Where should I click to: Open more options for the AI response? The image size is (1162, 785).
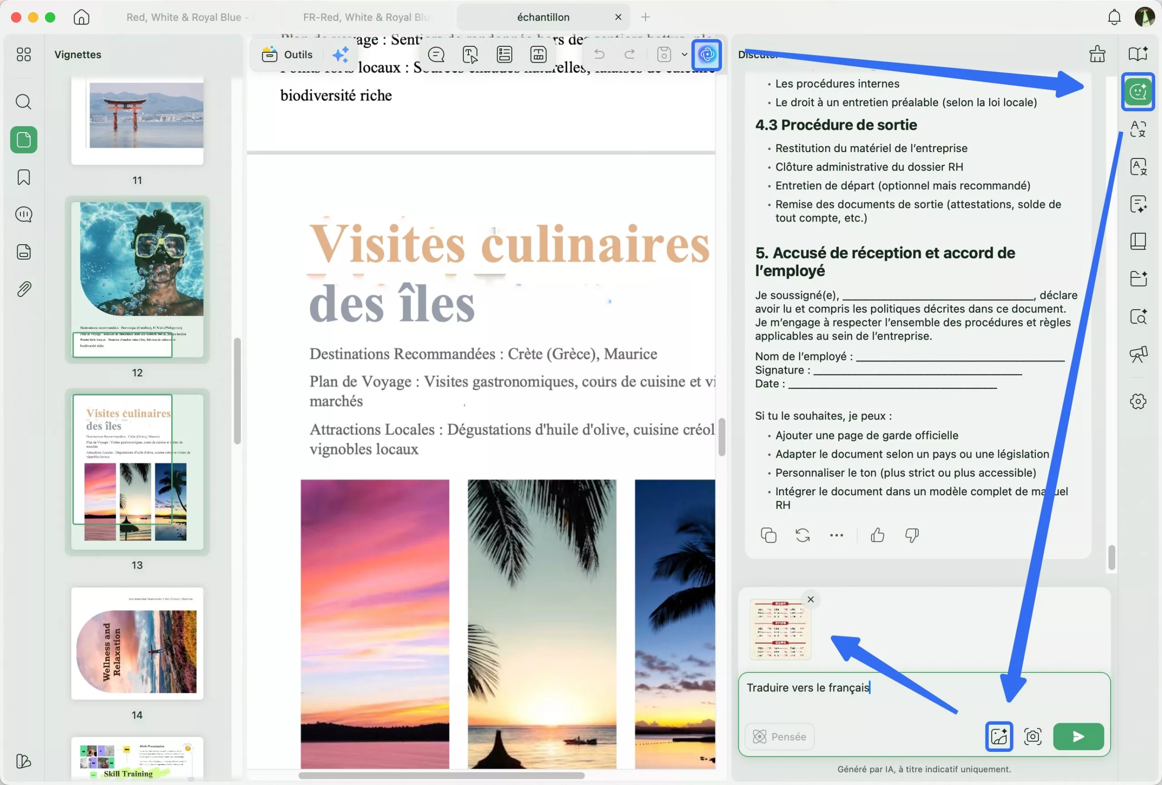click(836, 535)
